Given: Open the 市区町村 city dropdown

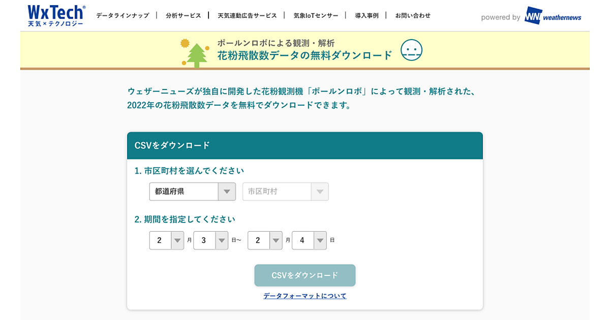Looking at the screenshot, I should (x=285, y=191).
